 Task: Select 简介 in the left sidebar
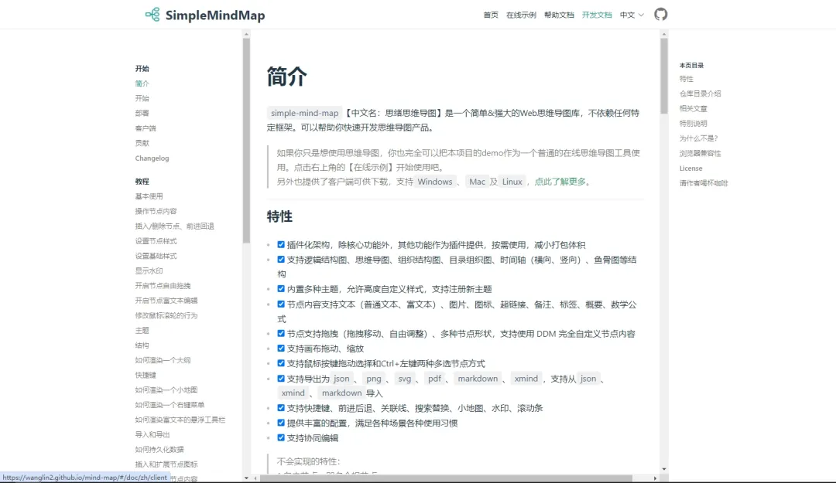[x=142, y=83]
